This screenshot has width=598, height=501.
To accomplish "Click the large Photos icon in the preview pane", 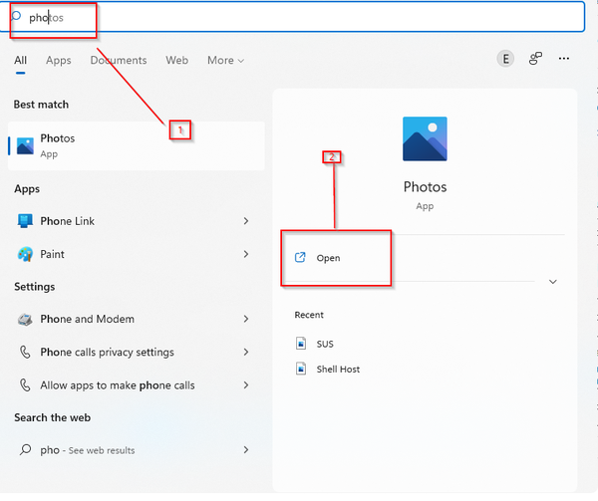I will [x=425, y=139].
